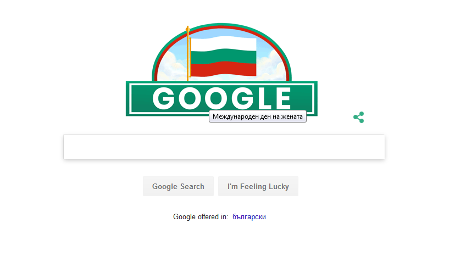Screen dimensions: 466x278
Task: Click the green stripe of the flag
Action: pos(224,57)
